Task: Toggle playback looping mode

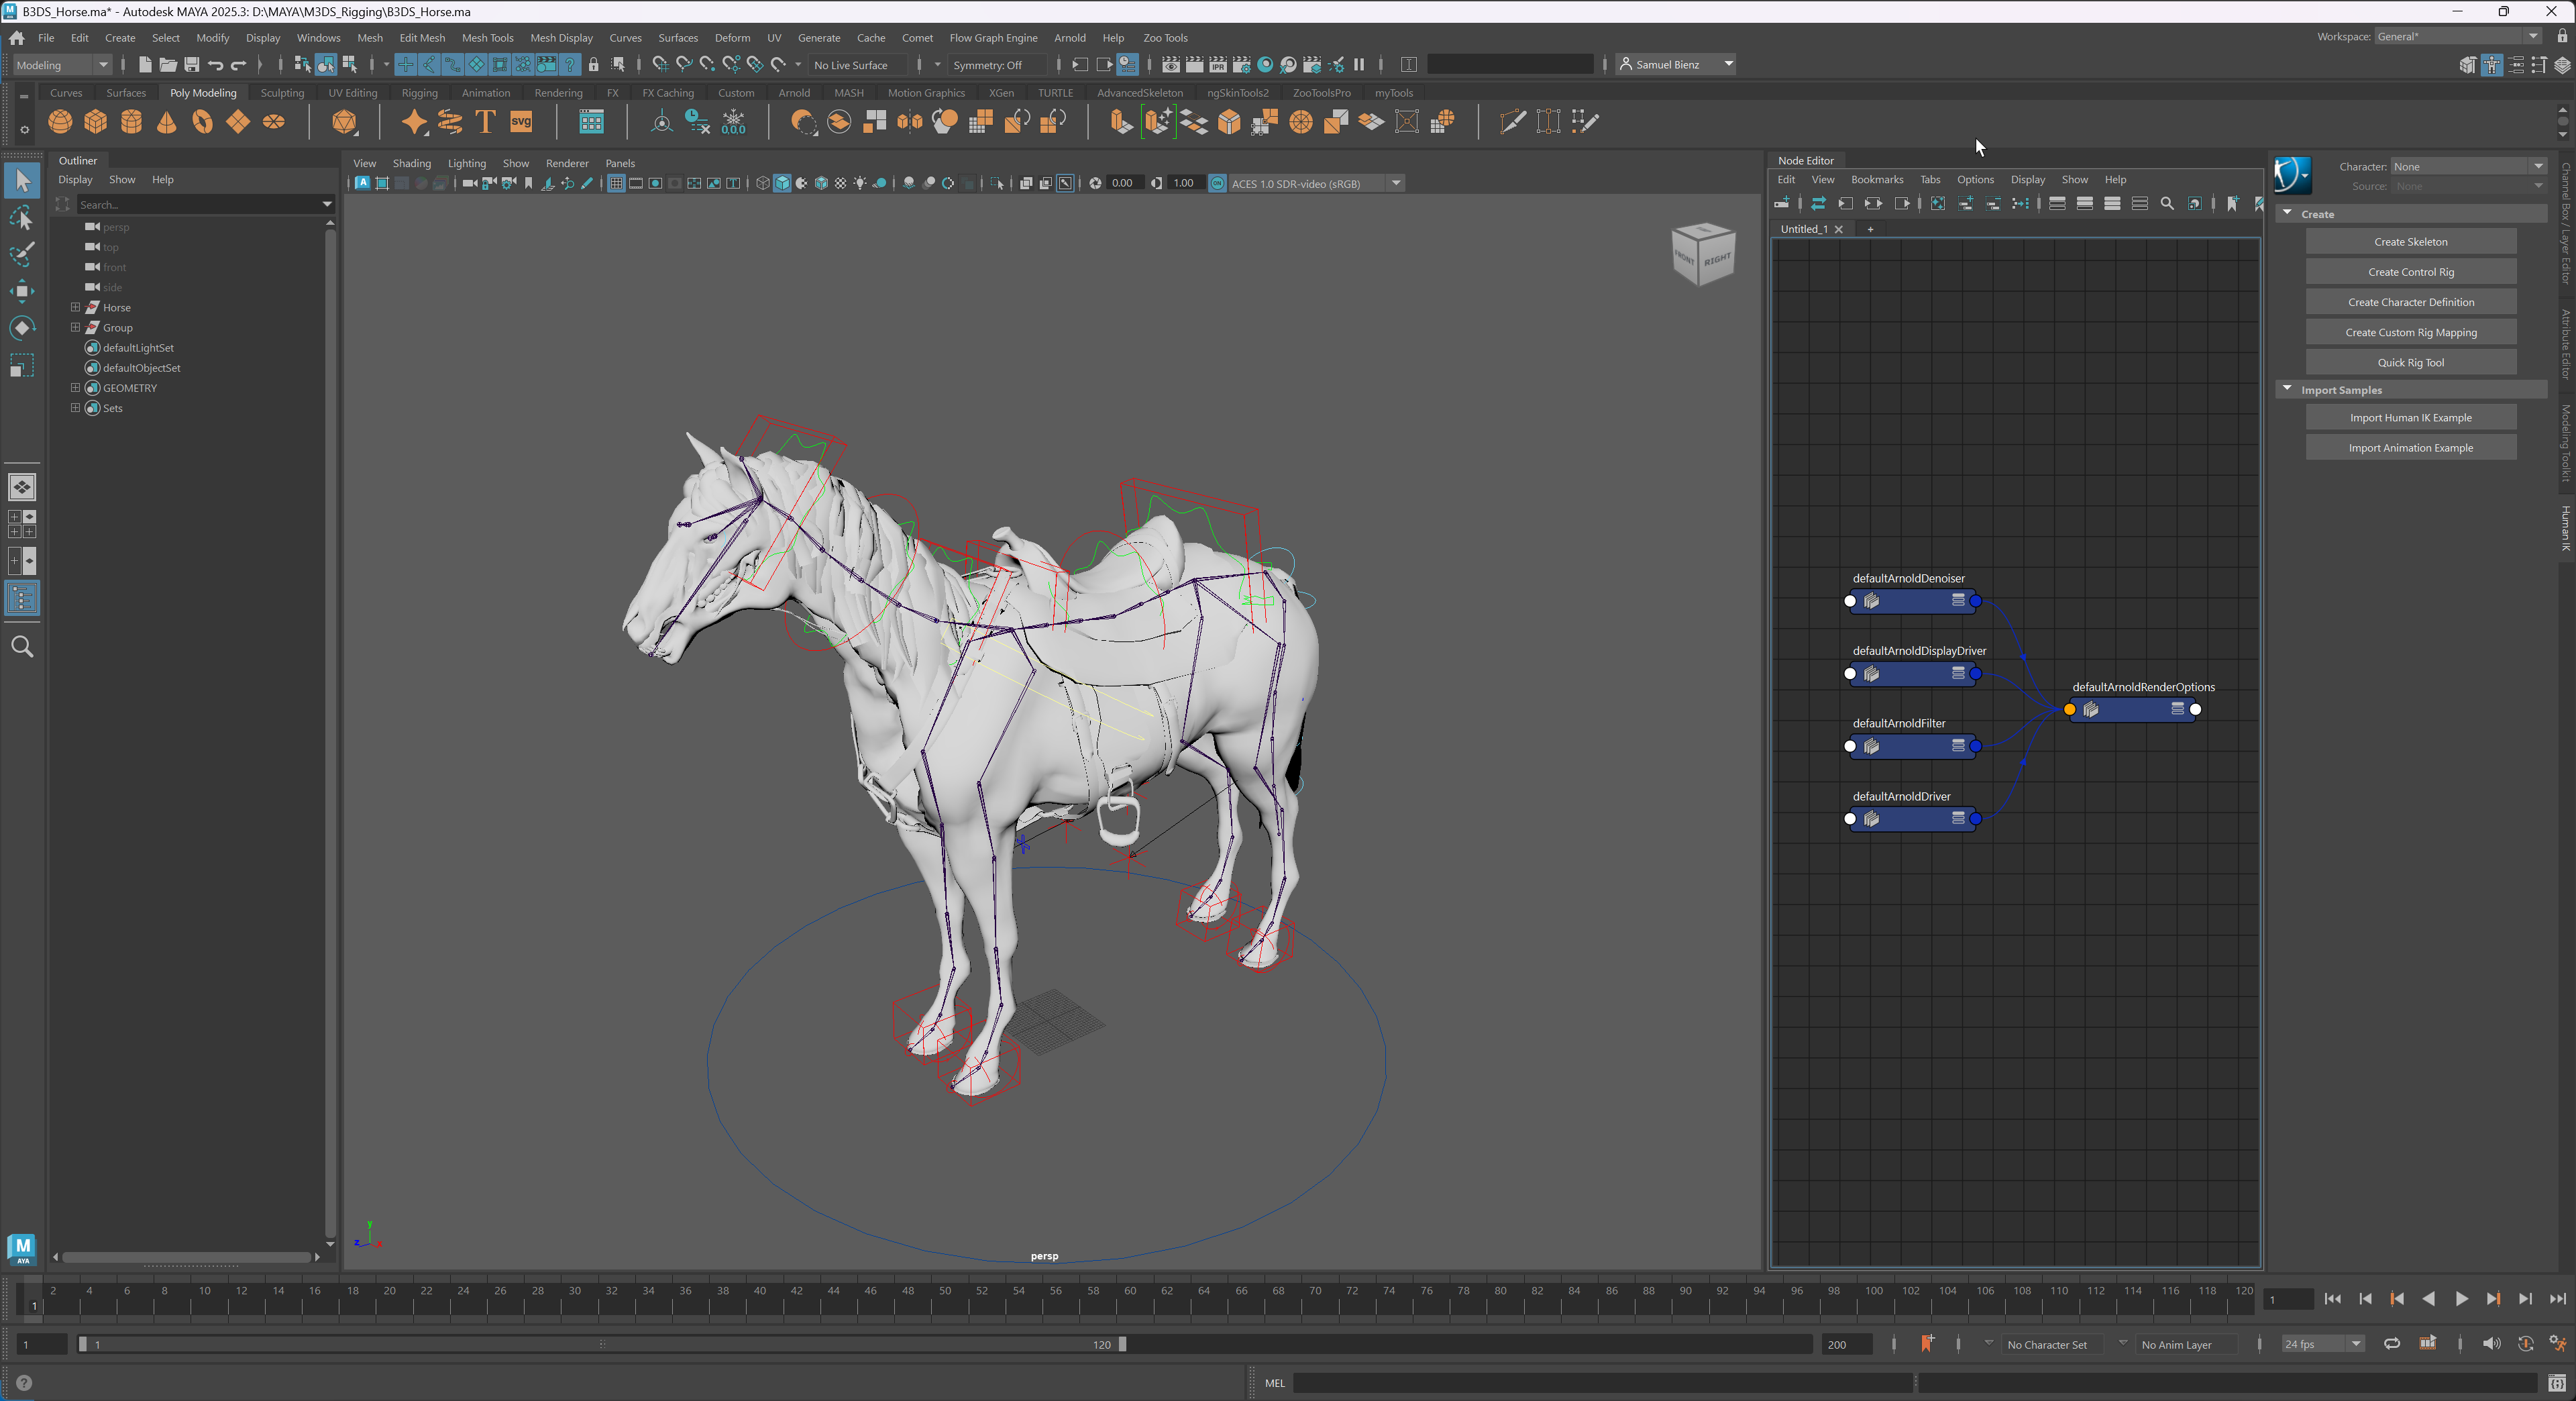Action: [2392, 1344]
